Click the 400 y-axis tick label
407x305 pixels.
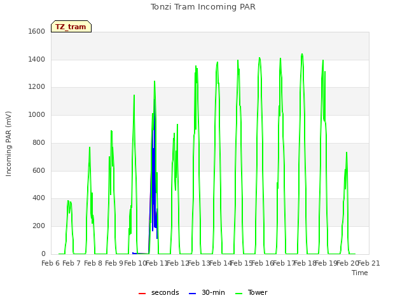coord(39,198)
